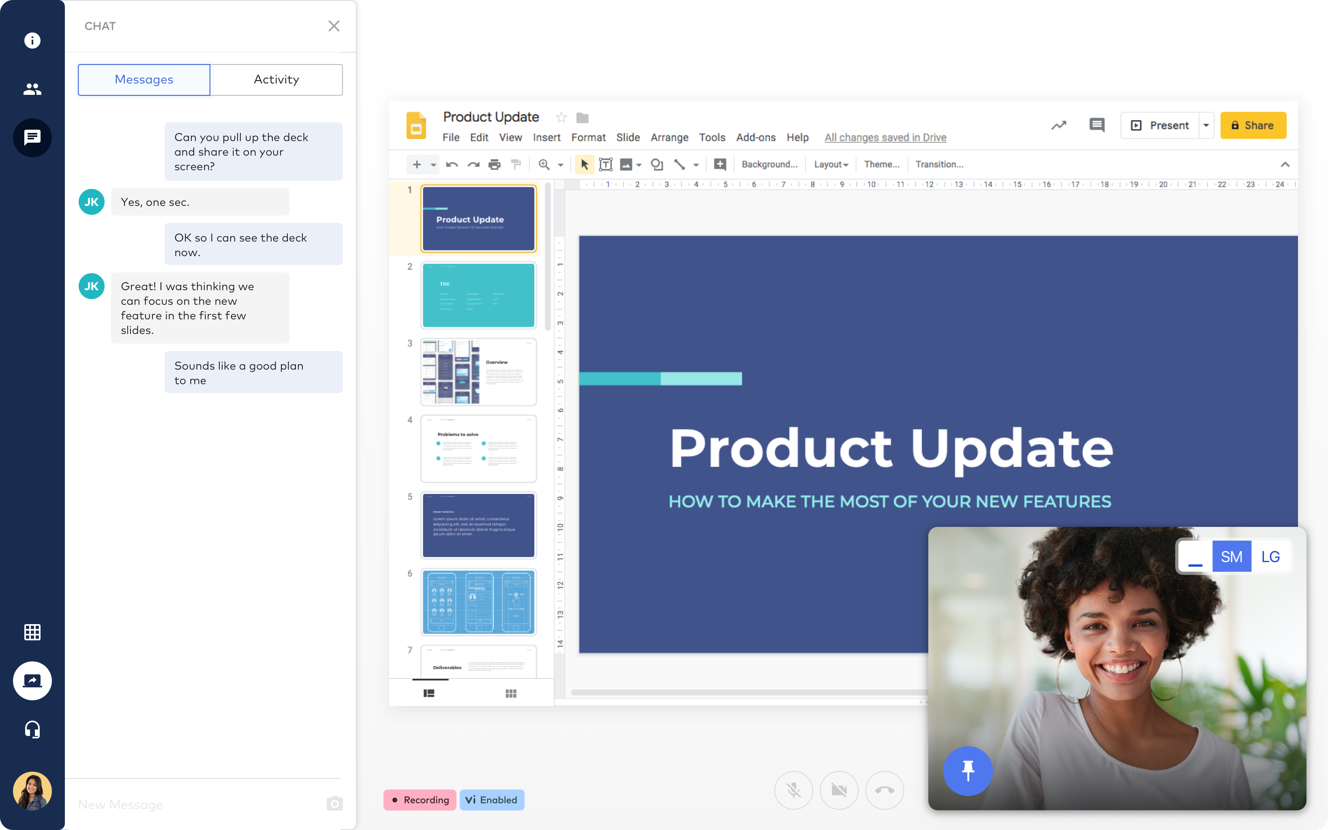Open the Participants panel
Screen dimensions: 1328x830
(x=32, y=89)
